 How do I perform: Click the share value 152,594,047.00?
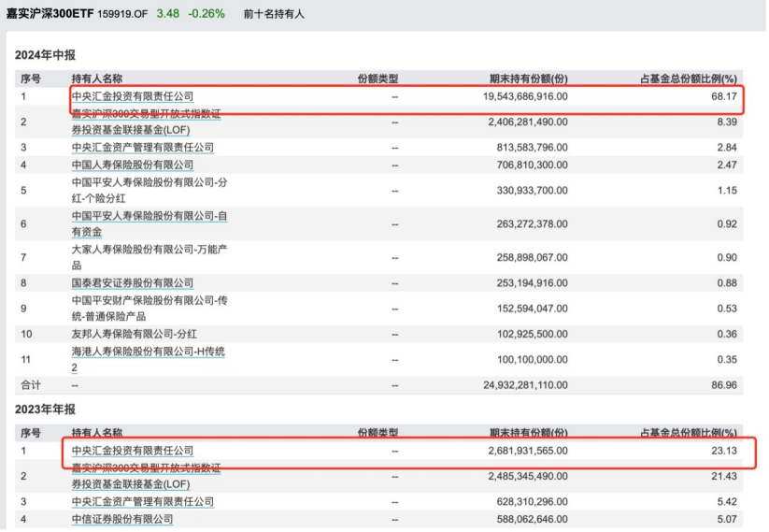532,309
